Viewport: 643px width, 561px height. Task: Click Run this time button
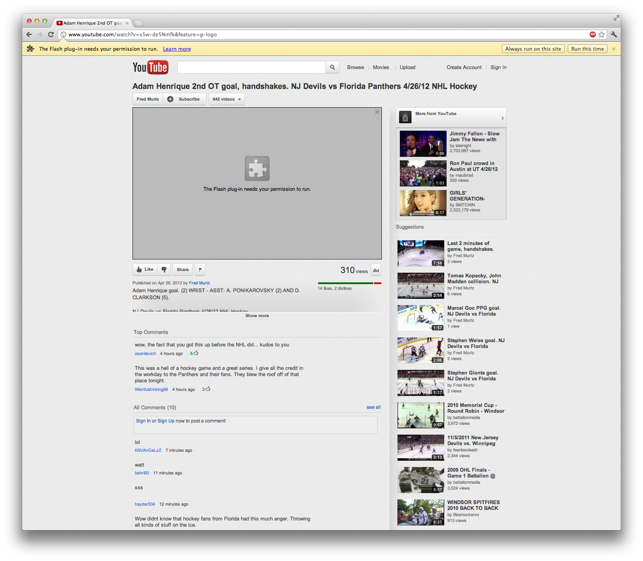(x=588, y=49)
